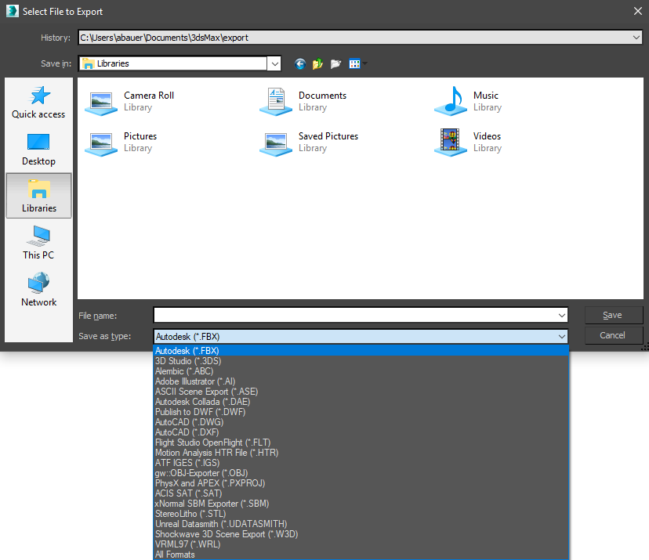Choose 3D Studio (*.3DS) format
649x560 pixels.
[361, 361]
